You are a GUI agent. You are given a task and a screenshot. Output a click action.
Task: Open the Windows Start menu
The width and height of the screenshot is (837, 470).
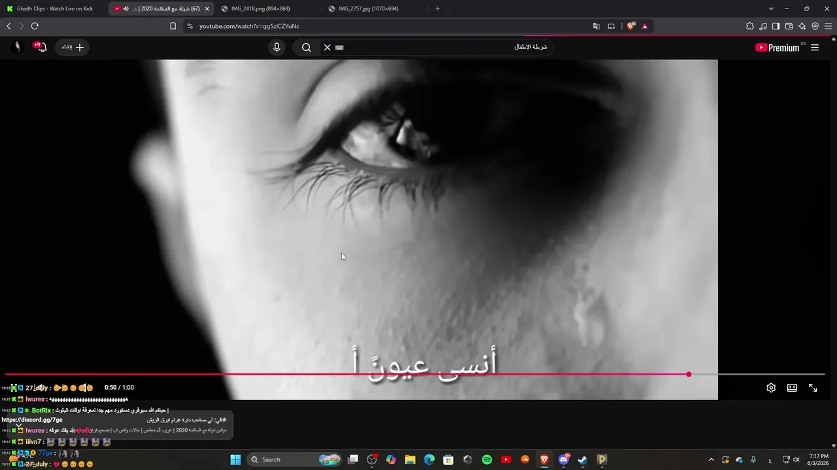235,460
